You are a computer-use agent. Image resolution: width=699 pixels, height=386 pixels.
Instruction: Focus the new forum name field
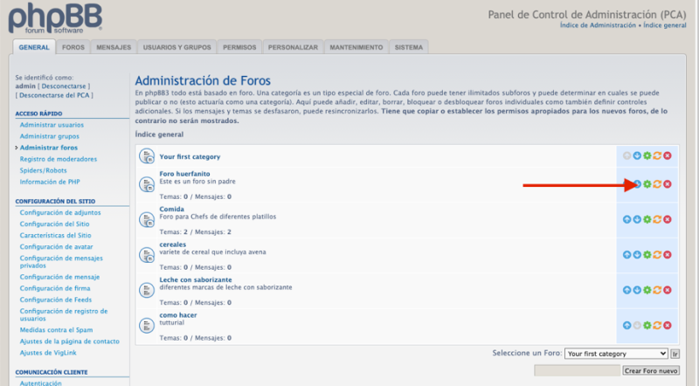pos(577,370)
